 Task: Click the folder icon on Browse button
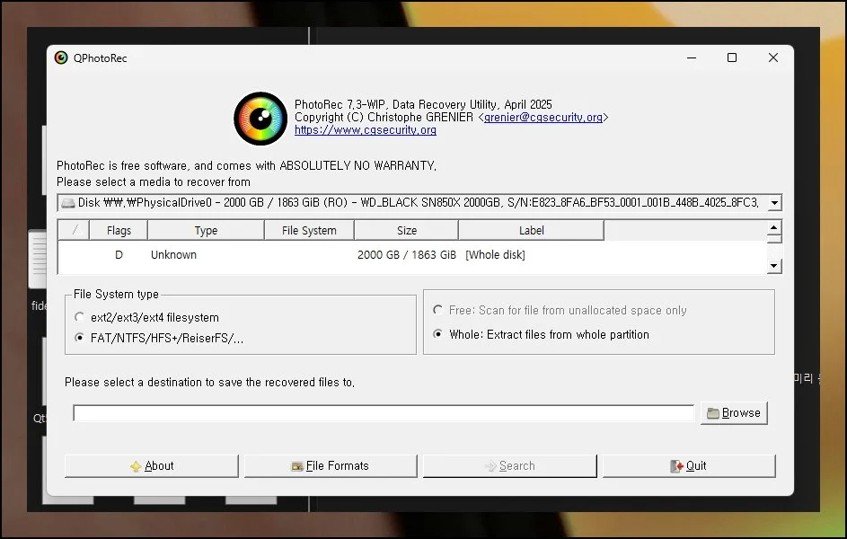713,413
